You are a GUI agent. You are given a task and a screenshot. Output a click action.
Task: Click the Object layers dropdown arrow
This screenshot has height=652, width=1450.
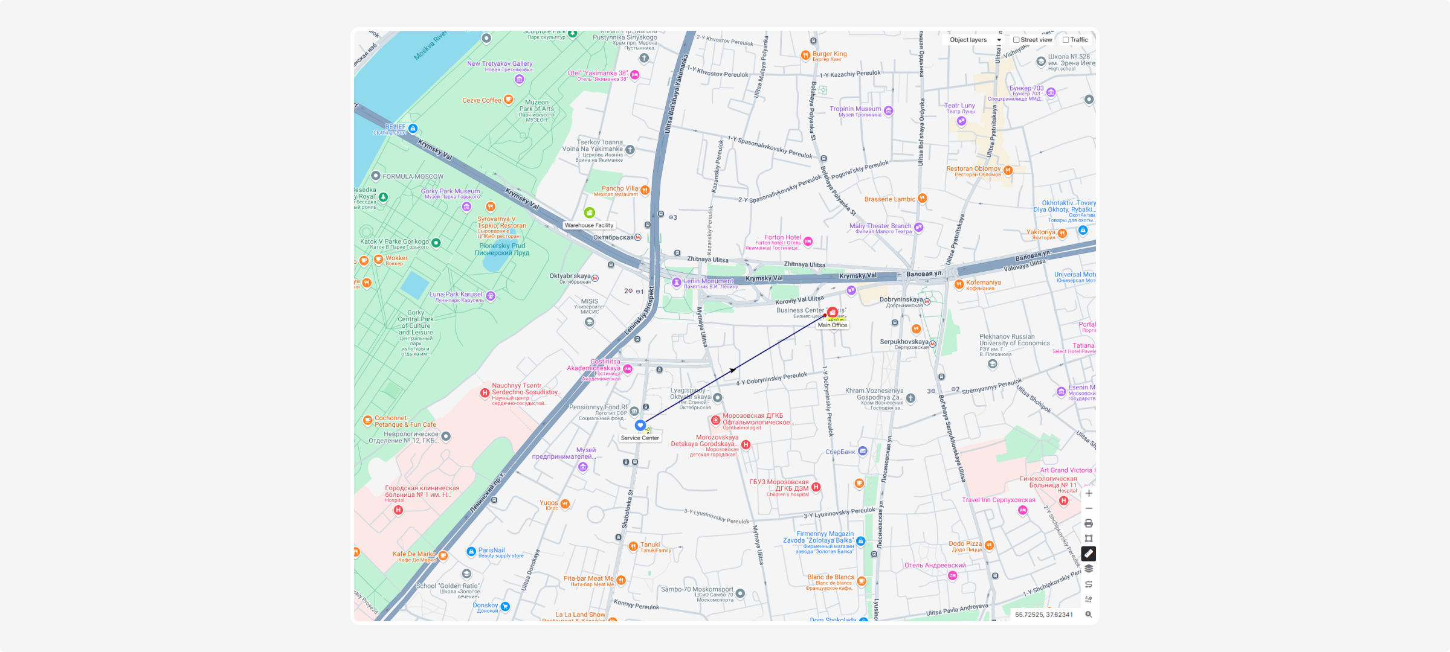(999, 40)
